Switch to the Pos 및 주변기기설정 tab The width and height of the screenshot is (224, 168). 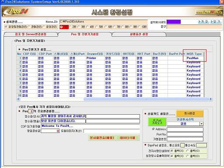click(85, 34)
